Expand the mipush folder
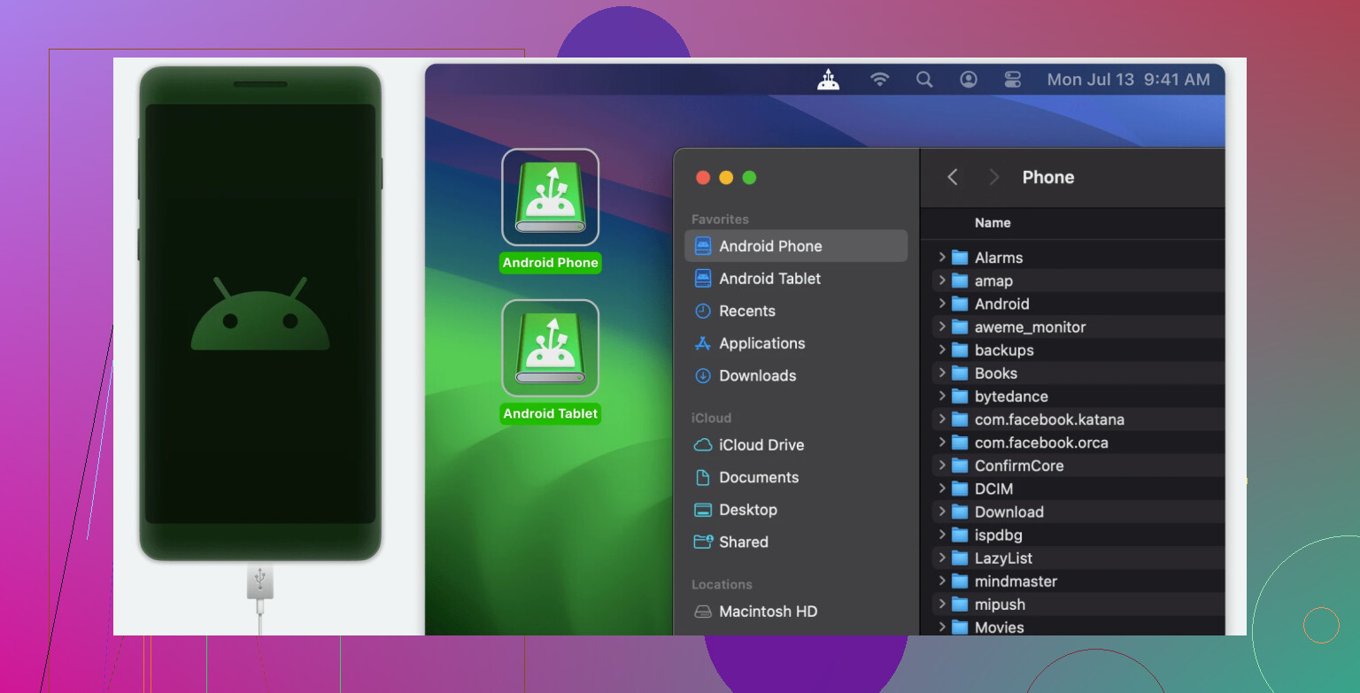This screenshot has height=693, width=1360. tap(942, 604)
